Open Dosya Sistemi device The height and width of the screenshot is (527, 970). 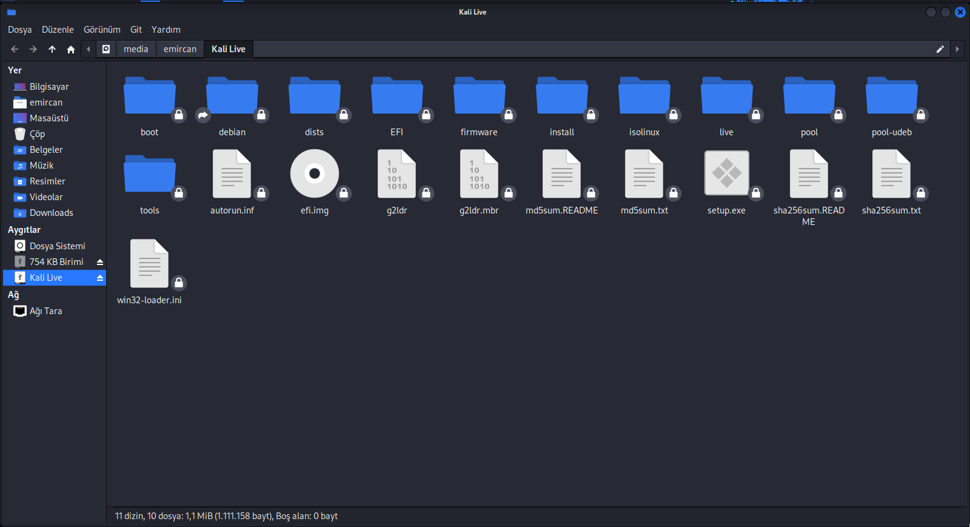55,246
